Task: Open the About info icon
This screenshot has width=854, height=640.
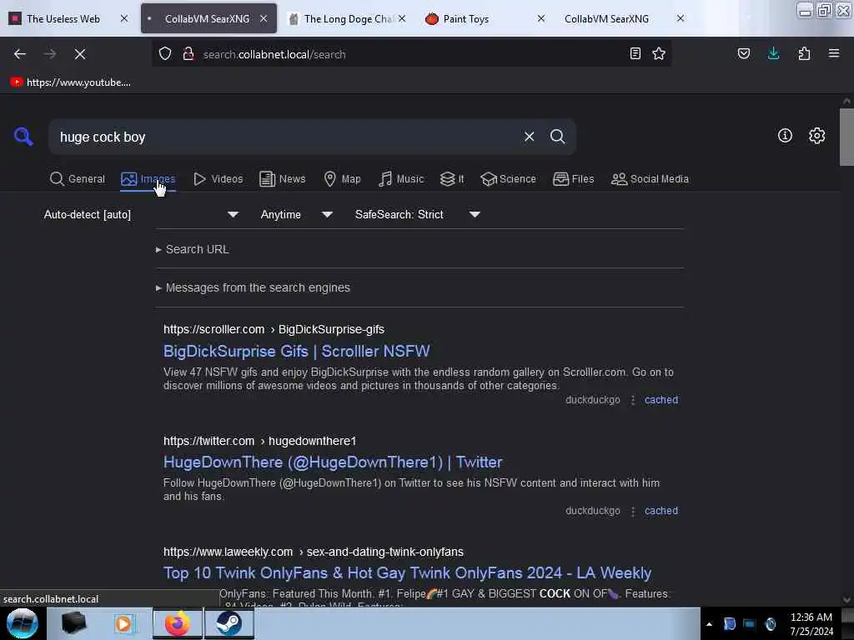Action: point(785,136)
